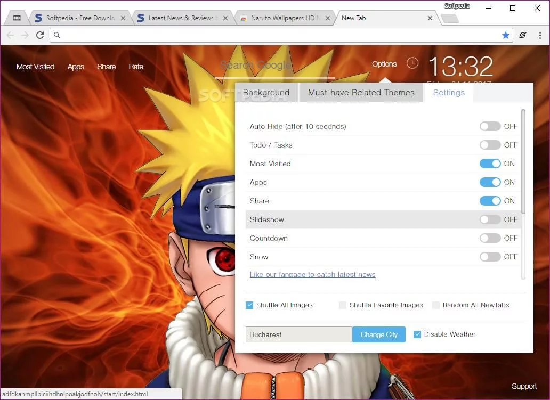Enable the Countdown switch
This screenshot has width=550, height=400.
[490, 238]
